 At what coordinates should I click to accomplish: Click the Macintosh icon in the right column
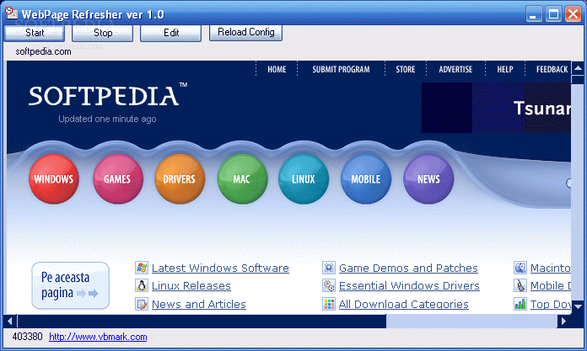(x=520, y=268)
